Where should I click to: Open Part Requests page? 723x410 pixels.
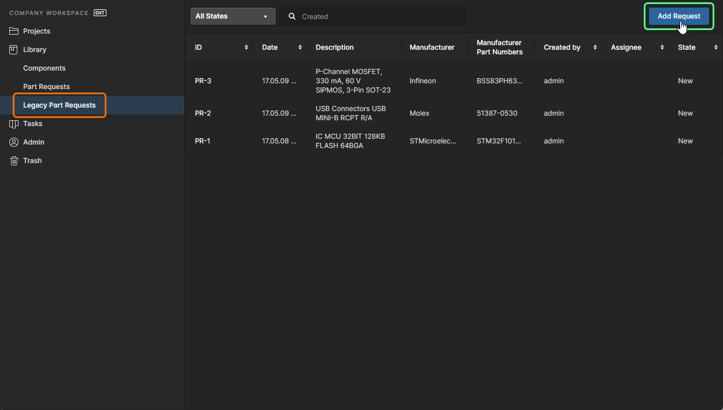[x=46, y=87]
